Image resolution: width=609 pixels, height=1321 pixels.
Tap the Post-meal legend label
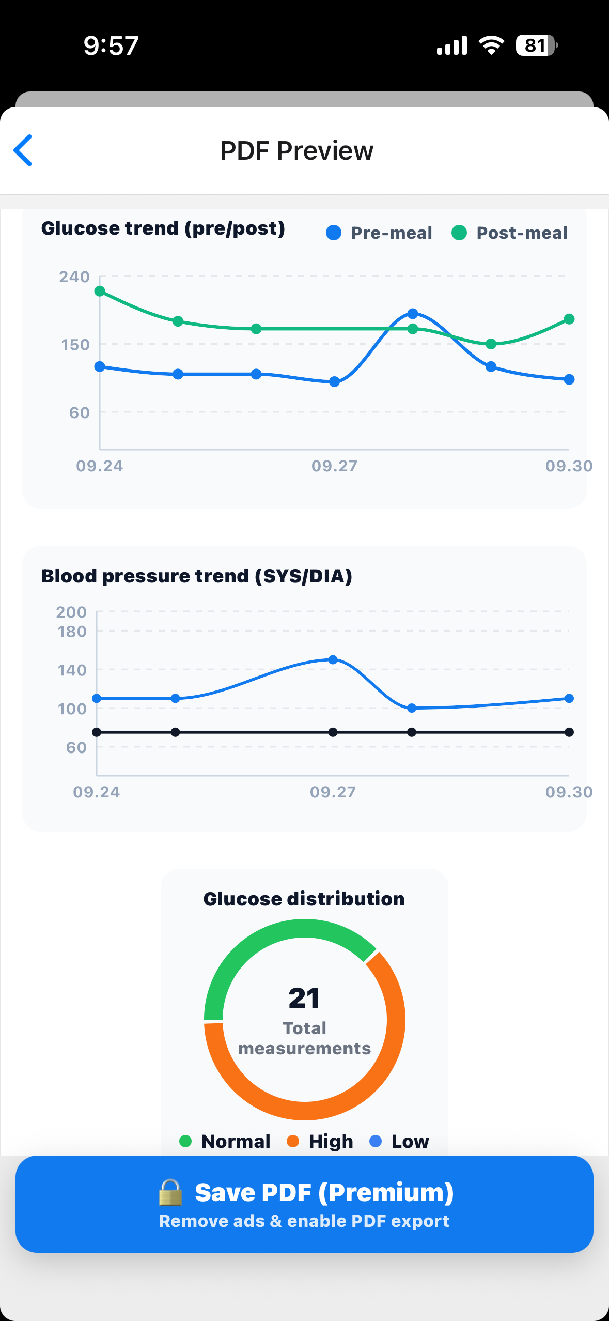[x=522, y=233]
